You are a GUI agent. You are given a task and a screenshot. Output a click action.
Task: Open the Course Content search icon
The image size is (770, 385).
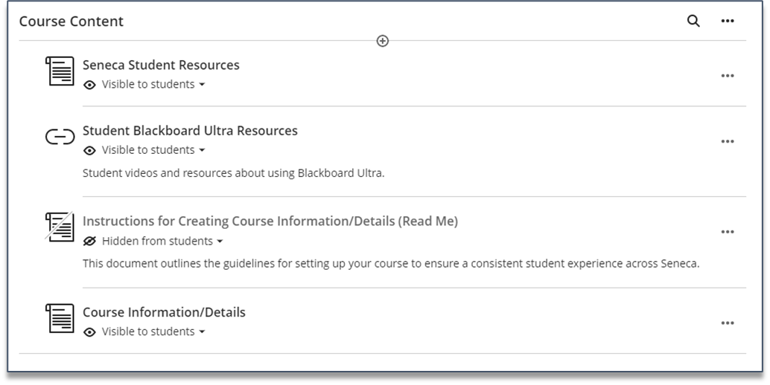tap(693, 21)
